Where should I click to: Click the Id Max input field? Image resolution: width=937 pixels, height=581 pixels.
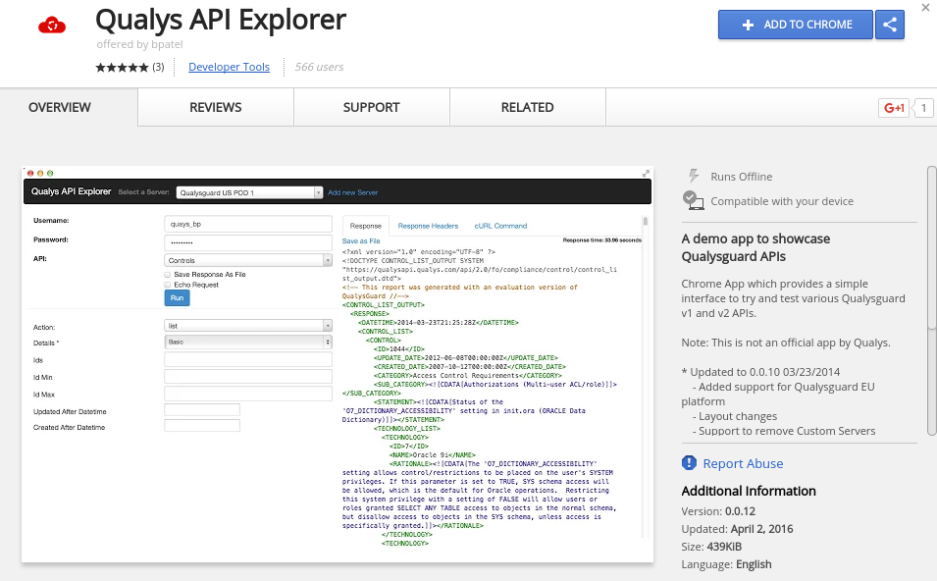[x=248, y=394]
